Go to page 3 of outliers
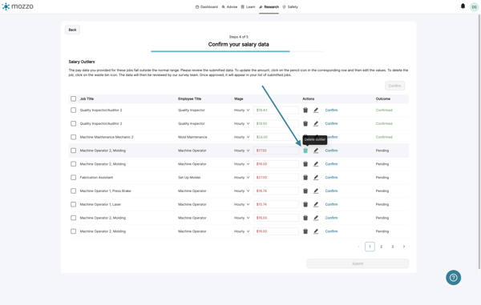 [x=392, y=247]
